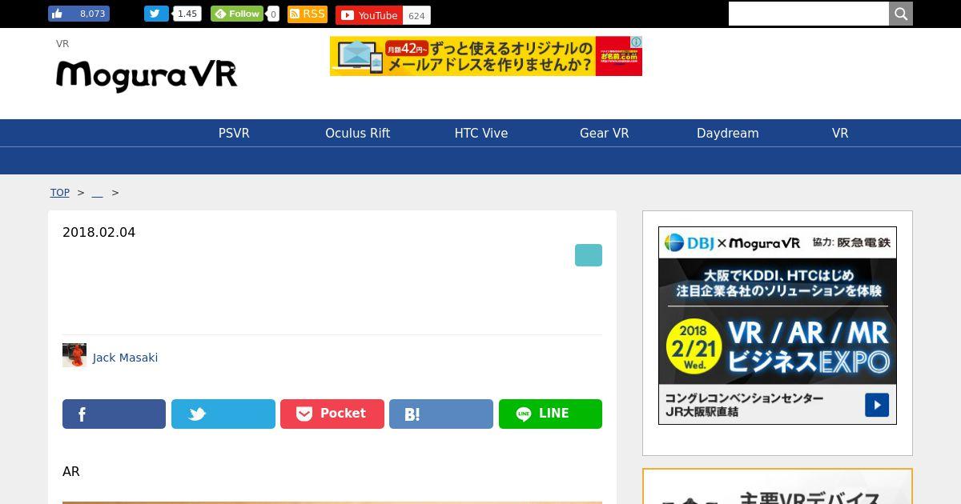Click the TOP breadcrumb link
Viewport: 961px width, 504px height.
coord(60,193)
